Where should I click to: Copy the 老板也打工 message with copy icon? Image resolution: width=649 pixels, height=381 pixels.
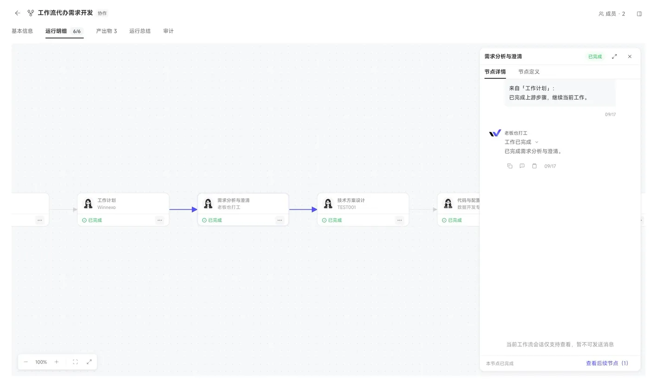pos(510,166)
